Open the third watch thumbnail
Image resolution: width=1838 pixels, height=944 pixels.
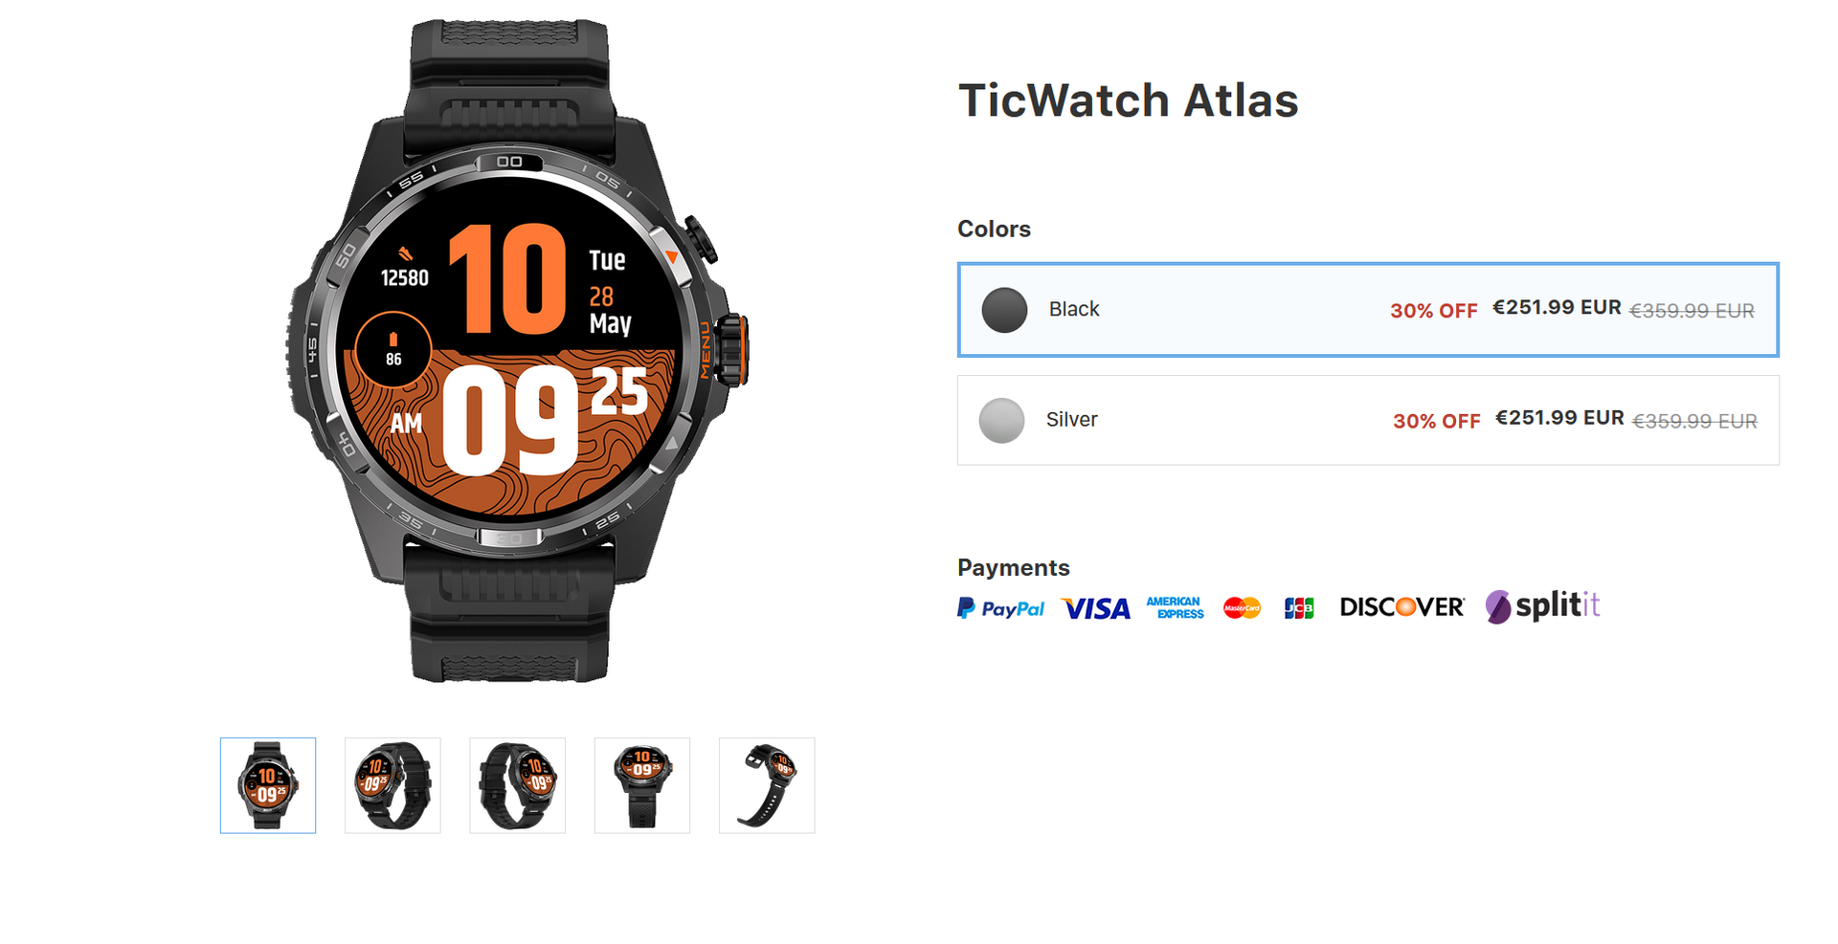pos(517,785)
